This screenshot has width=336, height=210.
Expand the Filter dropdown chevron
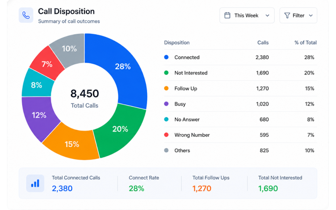pos(311,15)
